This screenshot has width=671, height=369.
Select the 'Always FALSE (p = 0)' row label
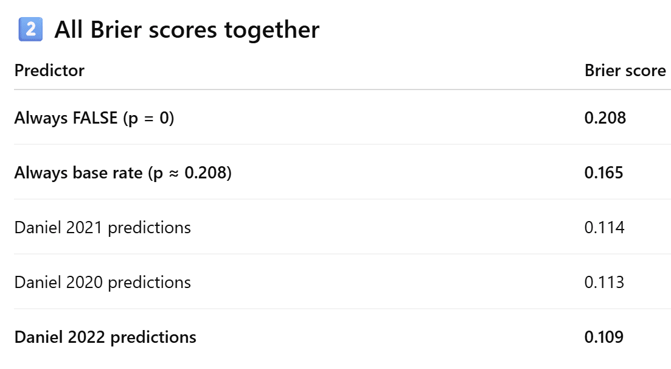(x=94, y=118)
